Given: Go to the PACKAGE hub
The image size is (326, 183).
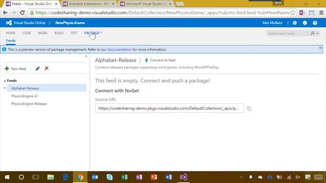Looking at the screenshot, I should 93,33.
